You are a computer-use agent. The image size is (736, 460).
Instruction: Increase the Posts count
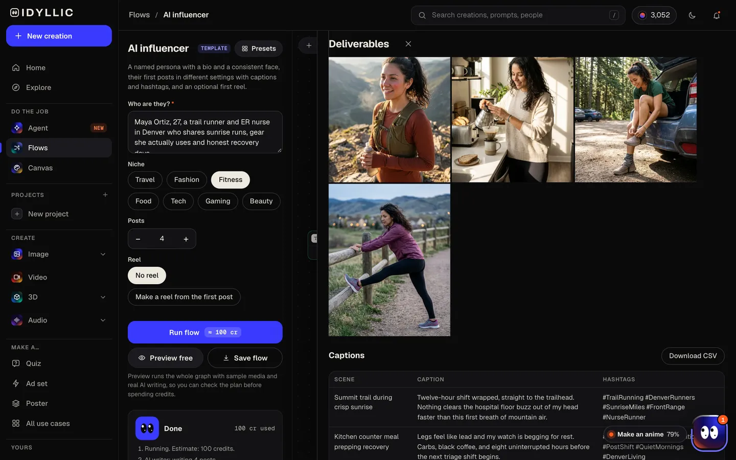[x=186, y=239]
